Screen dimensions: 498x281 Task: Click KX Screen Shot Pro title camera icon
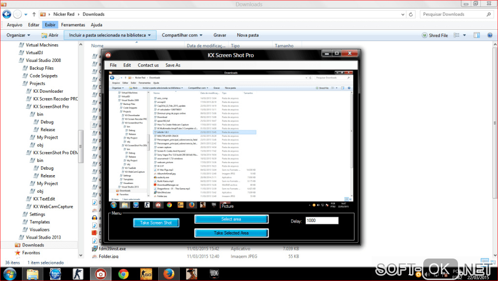pyautogui.click(x=108, y=55)
